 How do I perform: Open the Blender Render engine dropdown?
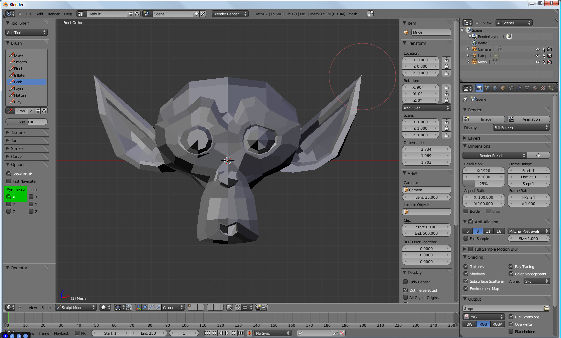click(x=230, y=14)
